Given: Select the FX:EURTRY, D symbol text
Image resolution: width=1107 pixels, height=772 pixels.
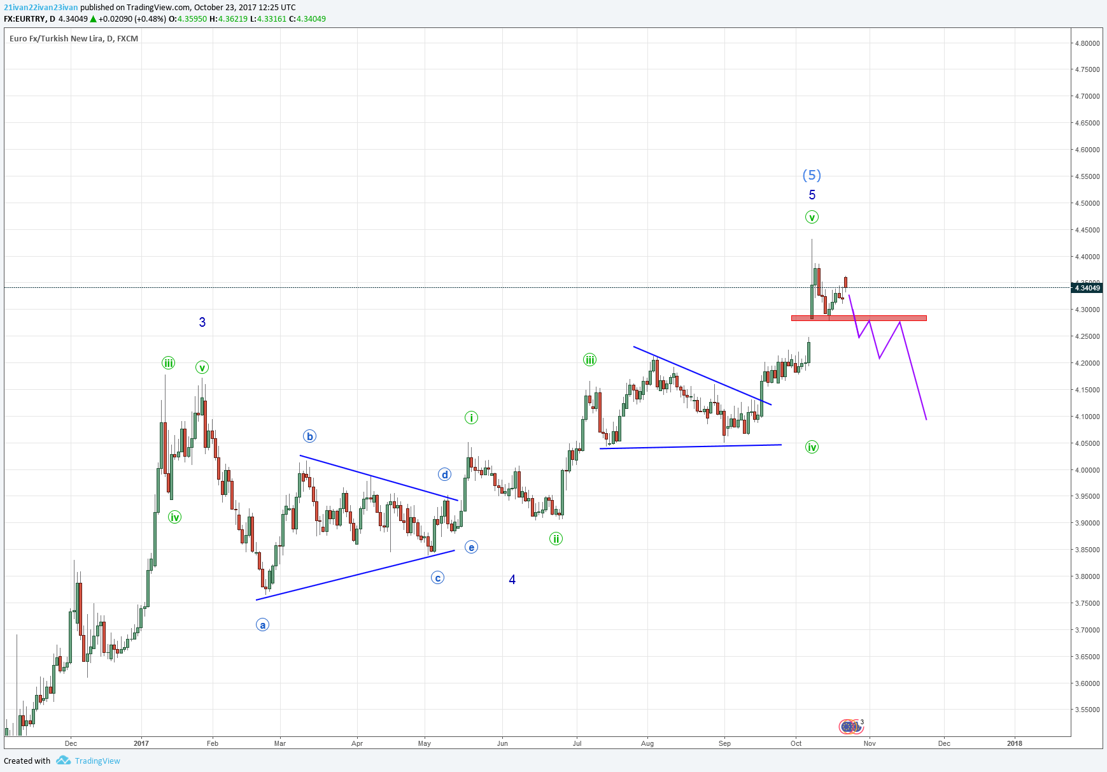Looking at the screenshot, I should click(x=30, y=19).
